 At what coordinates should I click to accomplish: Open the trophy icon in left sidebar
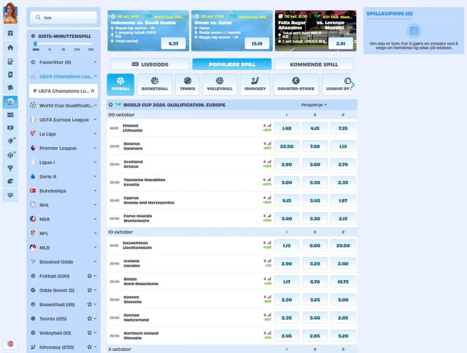(10, 168)
